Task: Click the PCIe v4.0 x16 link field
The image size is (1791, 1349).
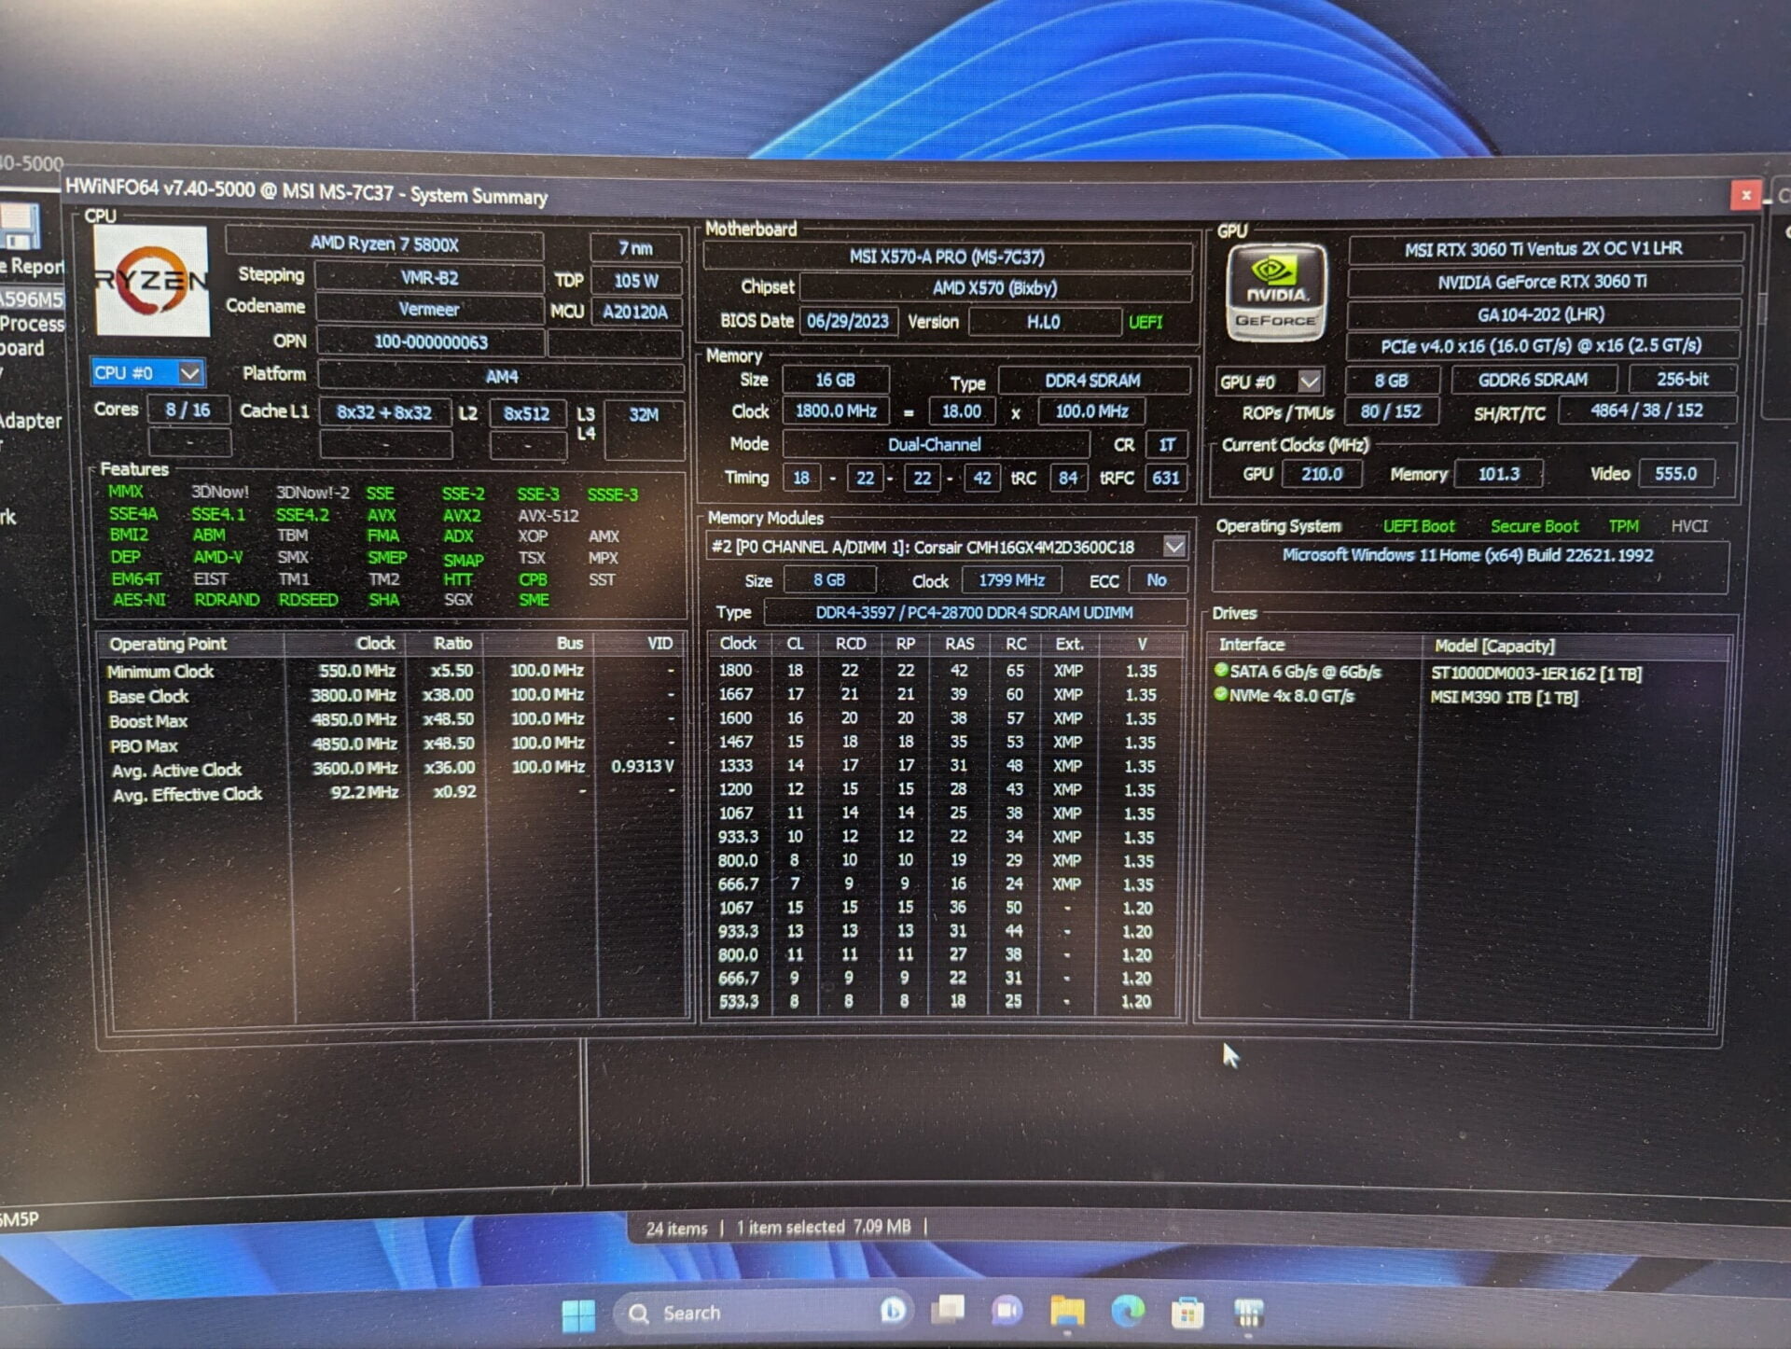Action: [x=1541, y=345]
